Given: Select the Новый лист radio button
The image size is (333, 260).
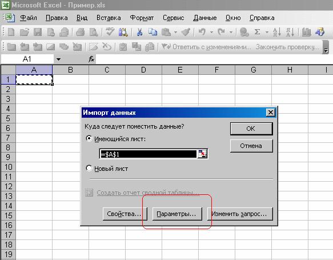Looking at the screenshot, I should coord(89,168).
